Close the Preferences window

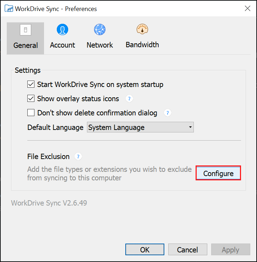[x=247, y=9]
